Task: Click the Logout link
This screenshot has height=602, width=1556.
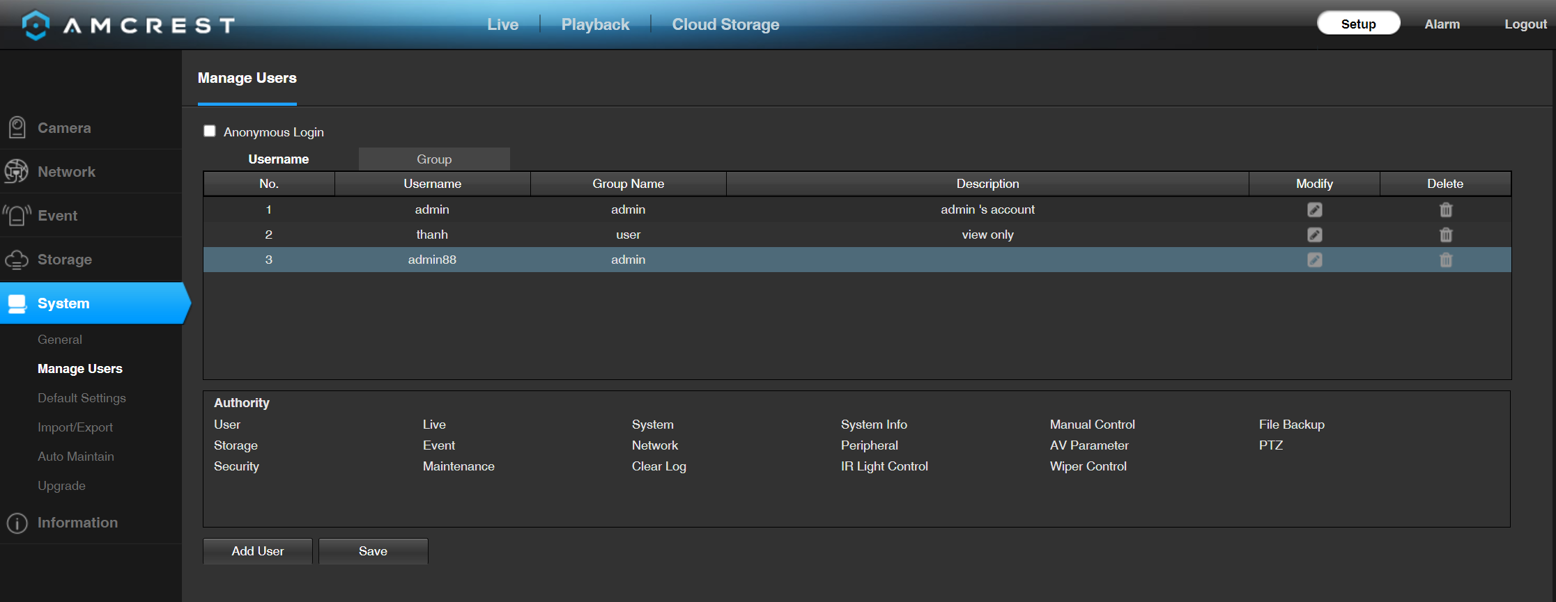Action: tap(1525, 24)
